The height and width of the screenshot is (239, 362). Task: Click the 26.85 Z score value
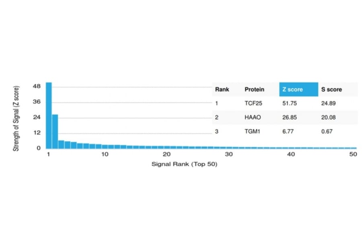[x=290, y=117]
